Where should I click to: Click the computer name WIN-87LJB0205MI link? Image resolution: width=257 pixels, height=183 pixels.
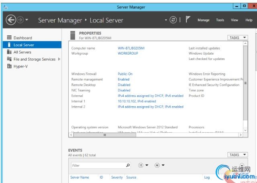131,48
